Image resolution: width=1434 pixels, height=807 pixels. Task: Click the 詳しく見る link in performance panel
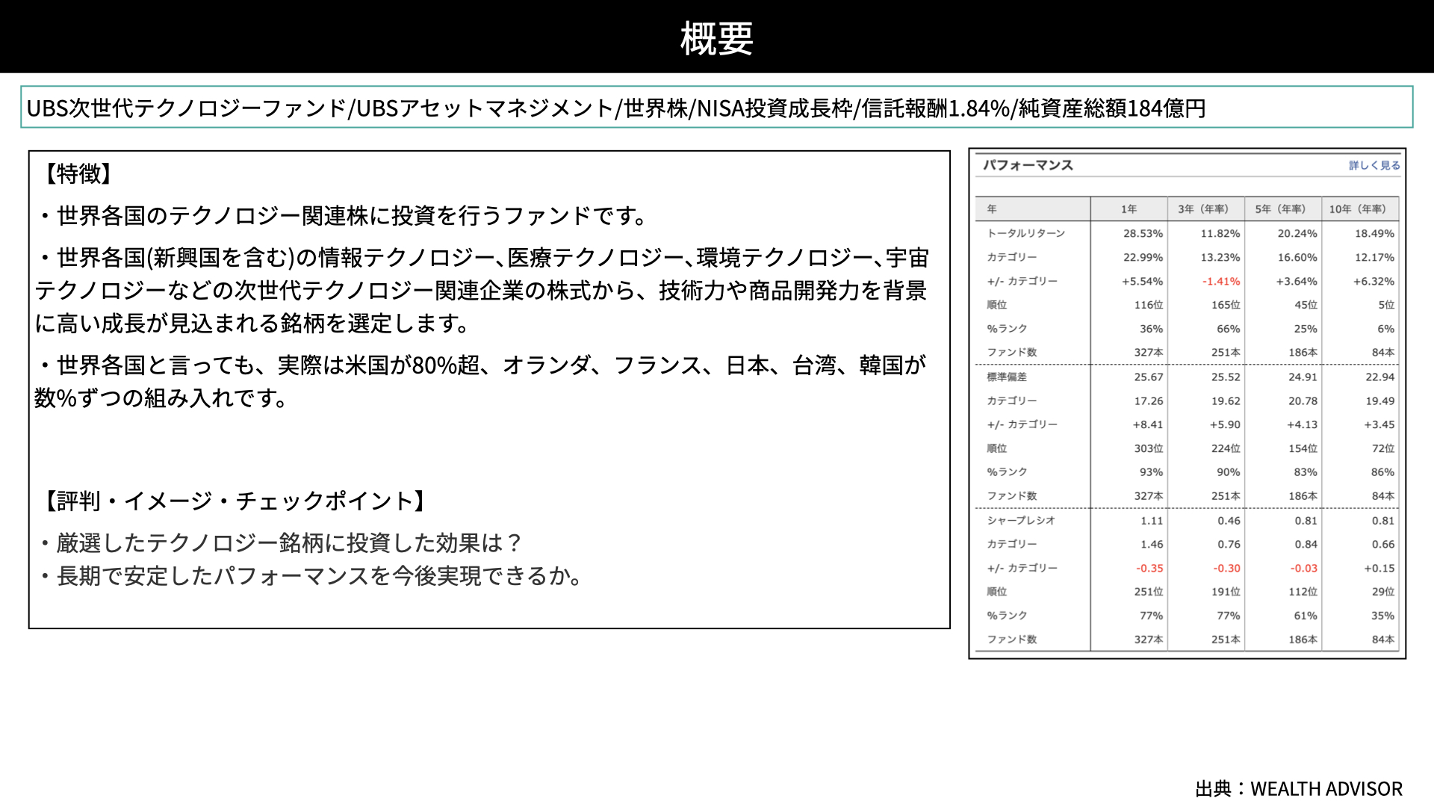click(x=1374, y=165)
